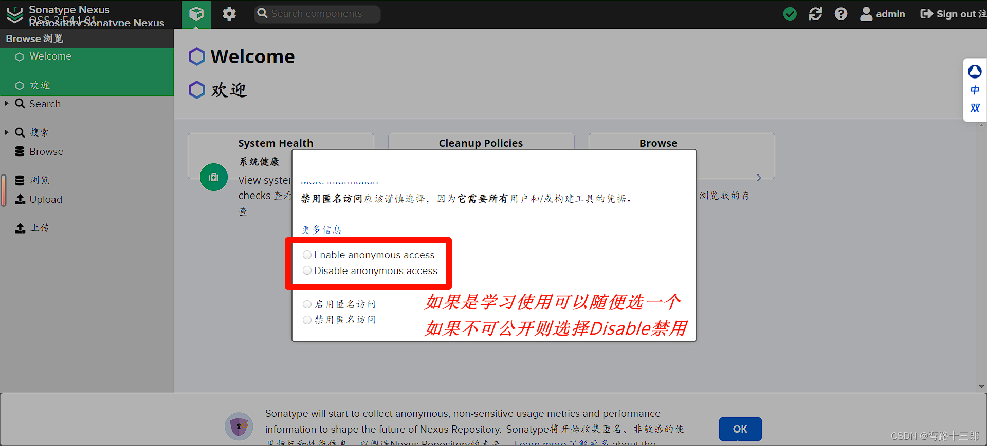Click the System Health medical kit icon
This screenshot has height=446, width=987.
[214, 177]
